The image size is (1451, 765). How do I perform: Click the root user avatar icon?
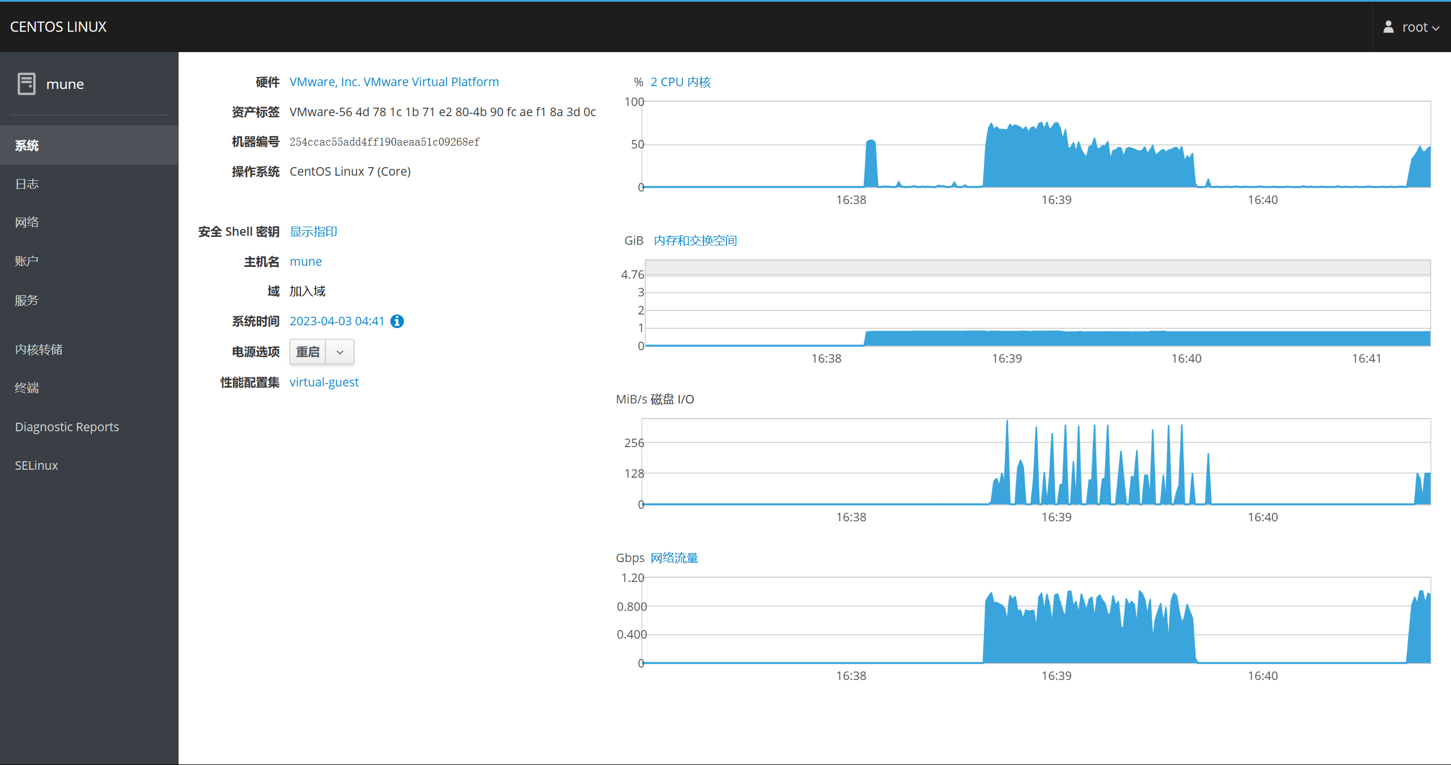coord(1389,27)
